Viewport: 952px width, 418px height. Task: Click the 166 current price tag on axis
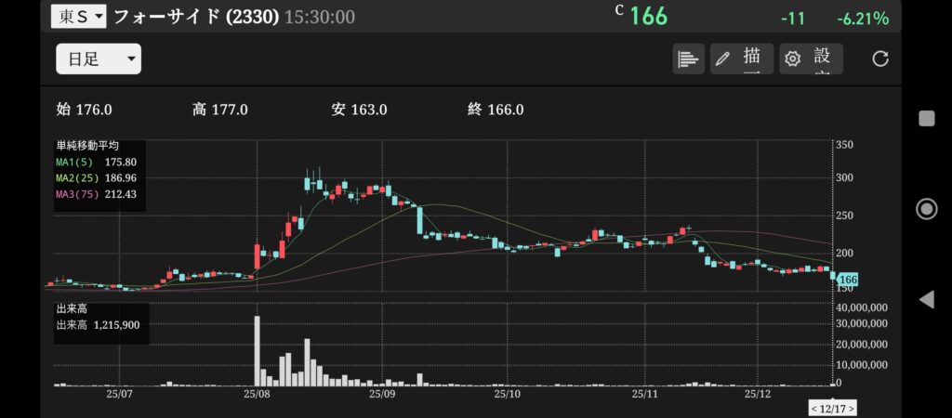tap(847, 279)
